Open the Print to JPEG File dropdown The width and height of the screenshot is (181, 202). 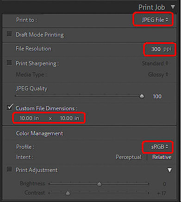155,20
